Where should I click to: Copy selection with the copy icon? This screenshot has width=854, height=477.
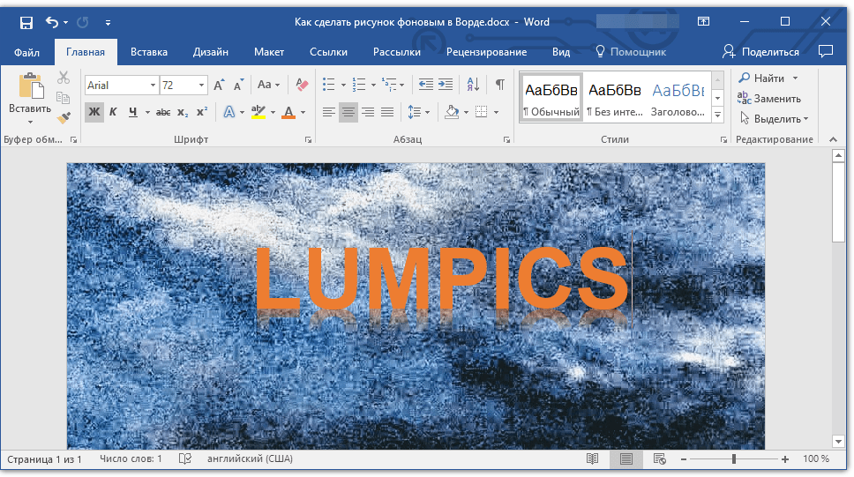[64, 98]
